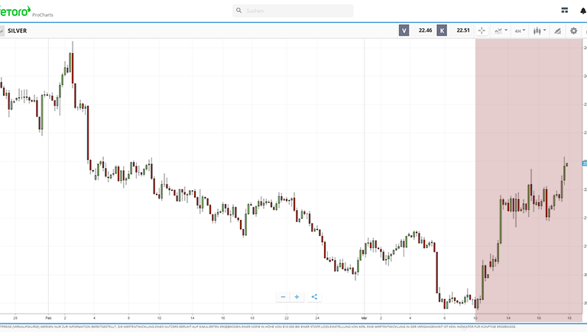Click the red shaded chart region
Image resolution: width=587 pixels, height=332 pixels.
[x=527, y=114]
